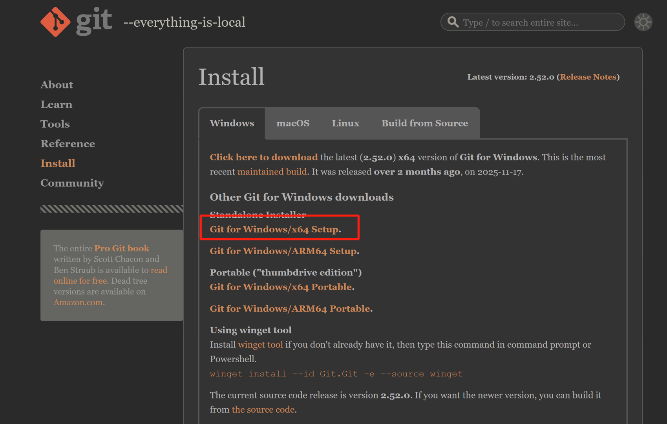Select Install in the sidebar
The image size is (667, 424).
pyautogui.click(x=58, y=163)
